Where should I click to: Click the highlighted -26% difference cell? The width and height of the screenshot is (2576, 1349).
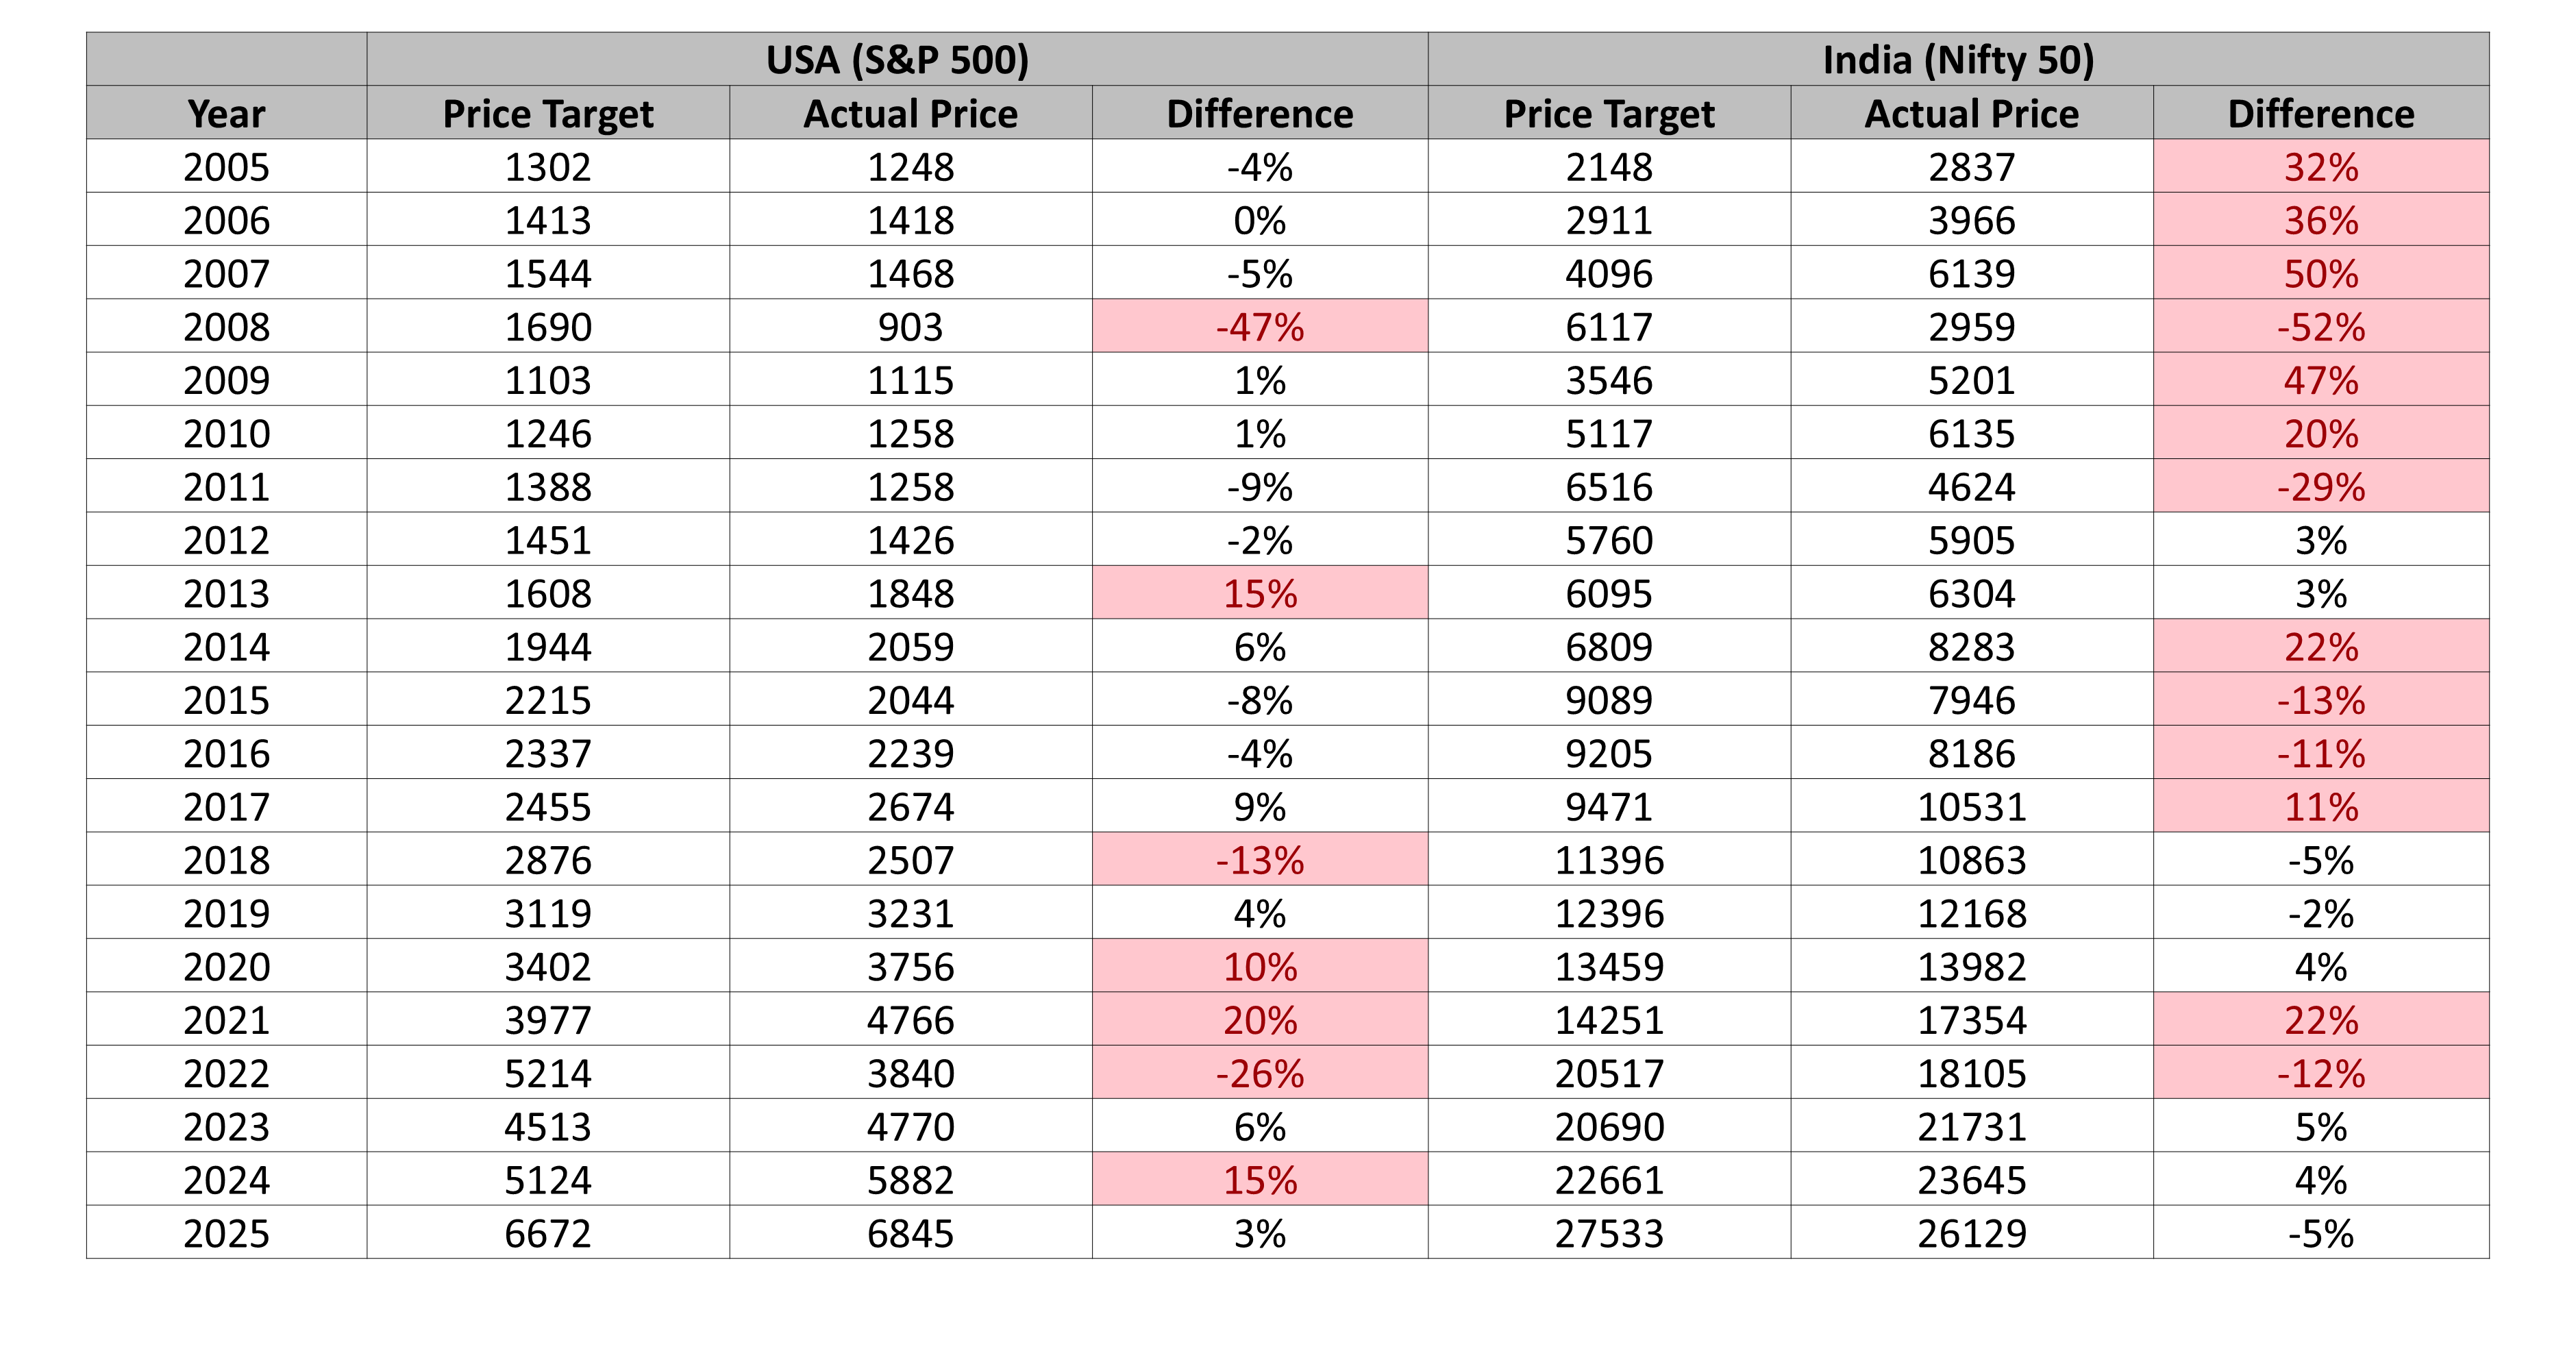(1259, 1073)
